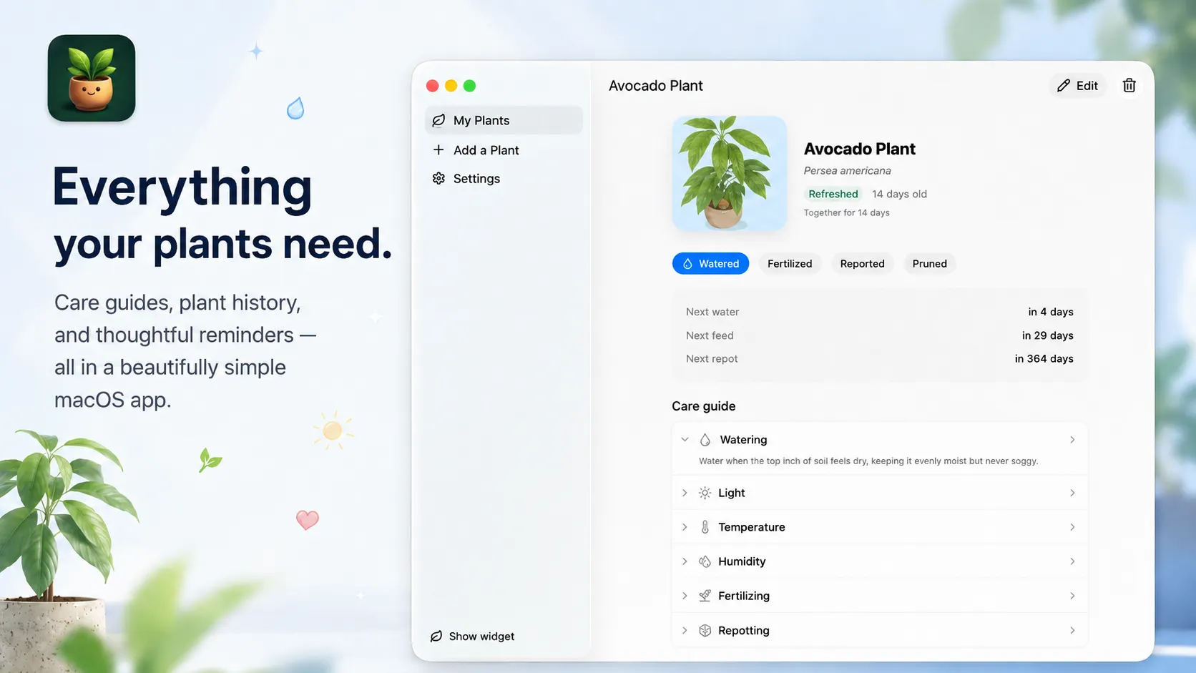The image size is (1196, 673).
Task: Click the 'Care guide' heading
Action: coord(704,406)
